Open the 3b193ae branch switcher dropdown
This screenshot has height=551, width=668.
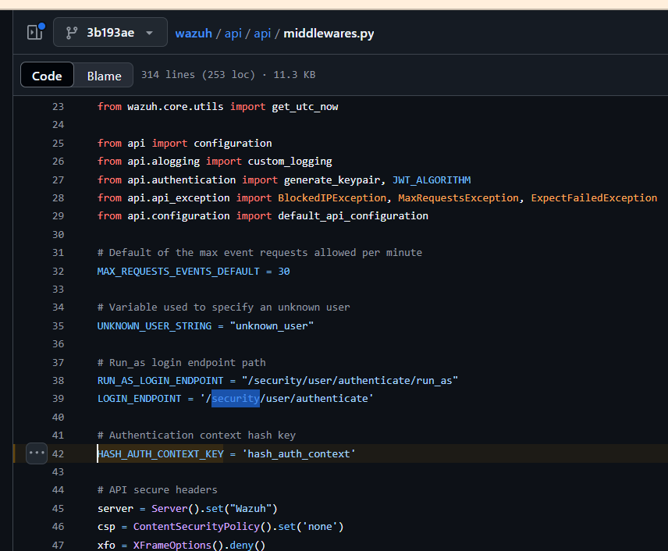110,32
